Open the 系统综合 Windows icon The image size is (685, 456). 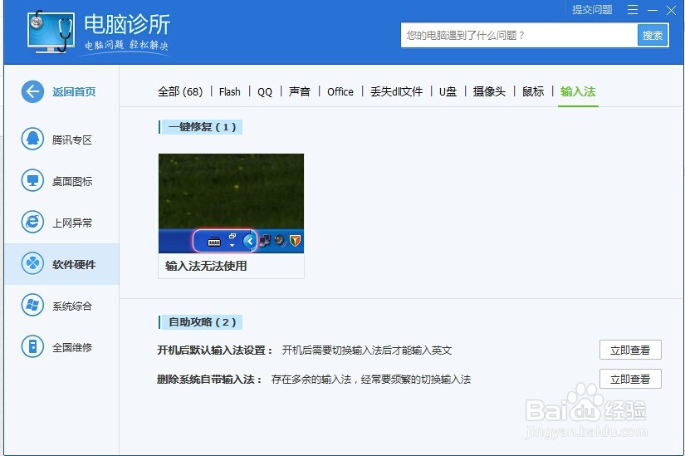[32, 305]
